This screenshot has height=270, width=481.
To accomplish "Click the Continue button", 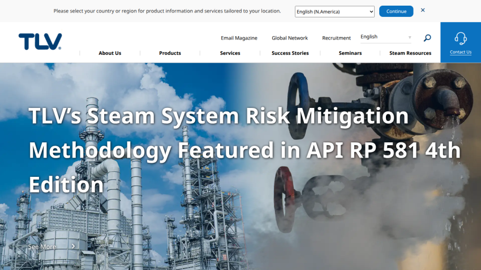I will click(396, 11).
